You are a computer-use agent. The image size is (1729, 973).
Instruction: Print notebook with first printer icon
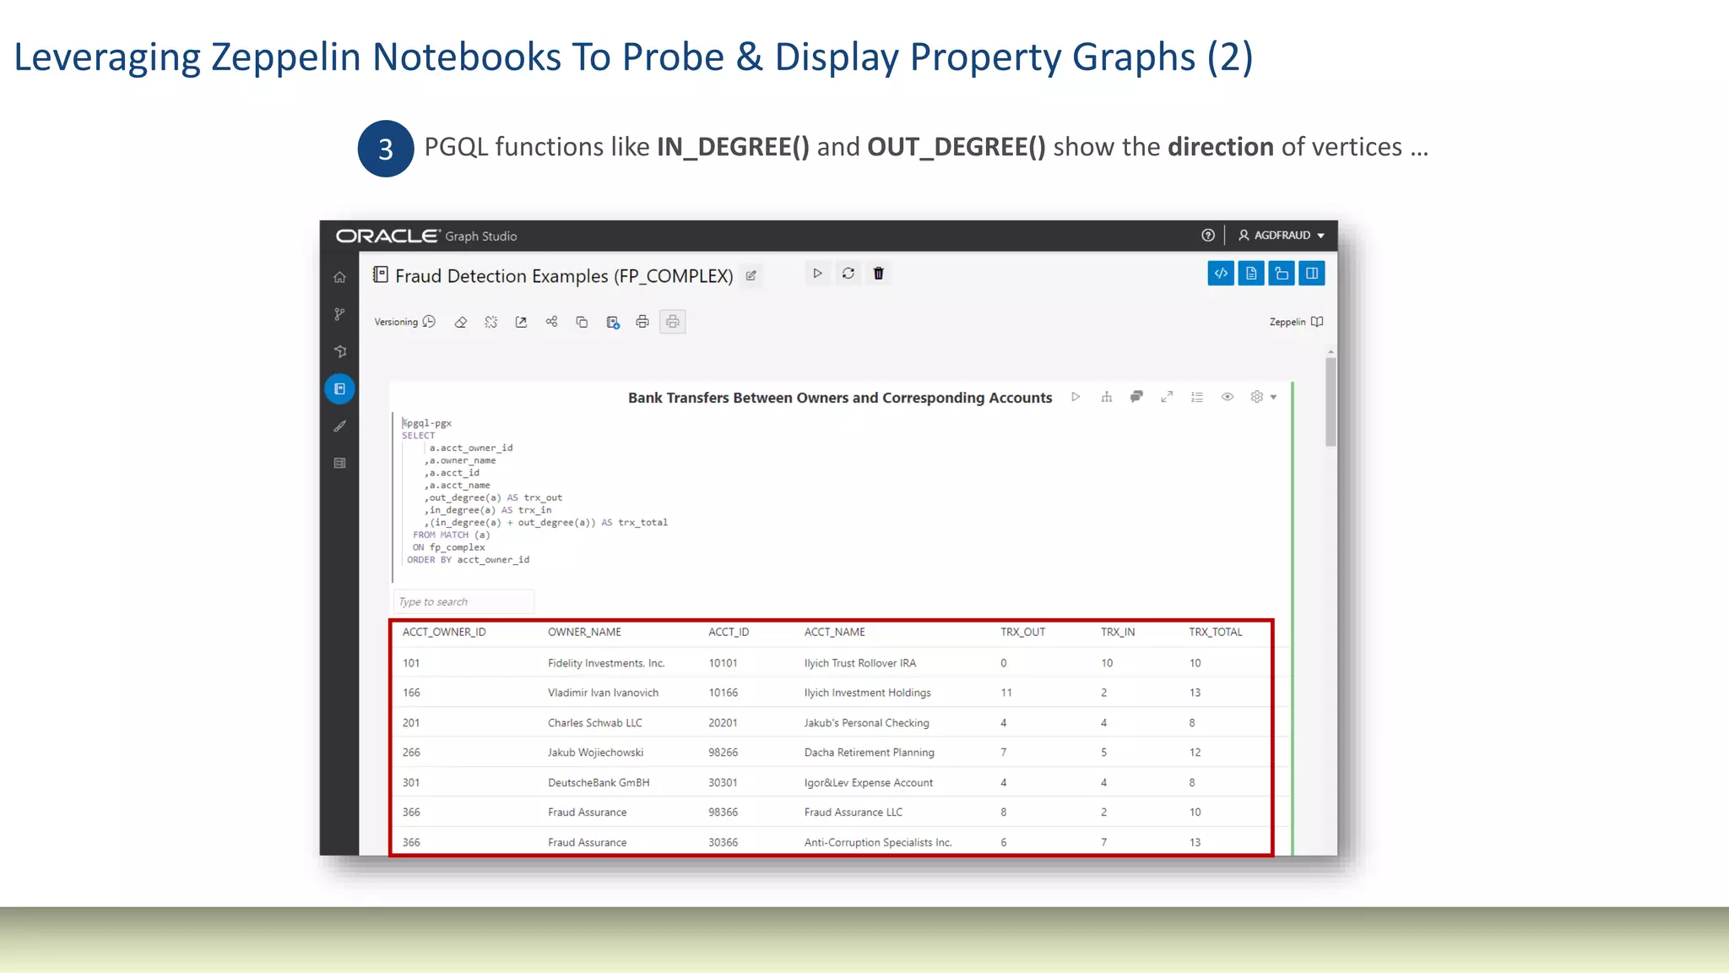642,322
